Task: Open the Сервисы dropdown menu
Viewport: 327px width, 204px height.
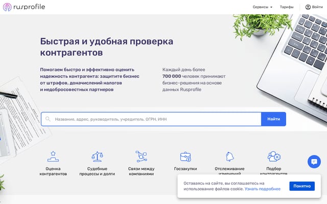Action: point(262,7)
